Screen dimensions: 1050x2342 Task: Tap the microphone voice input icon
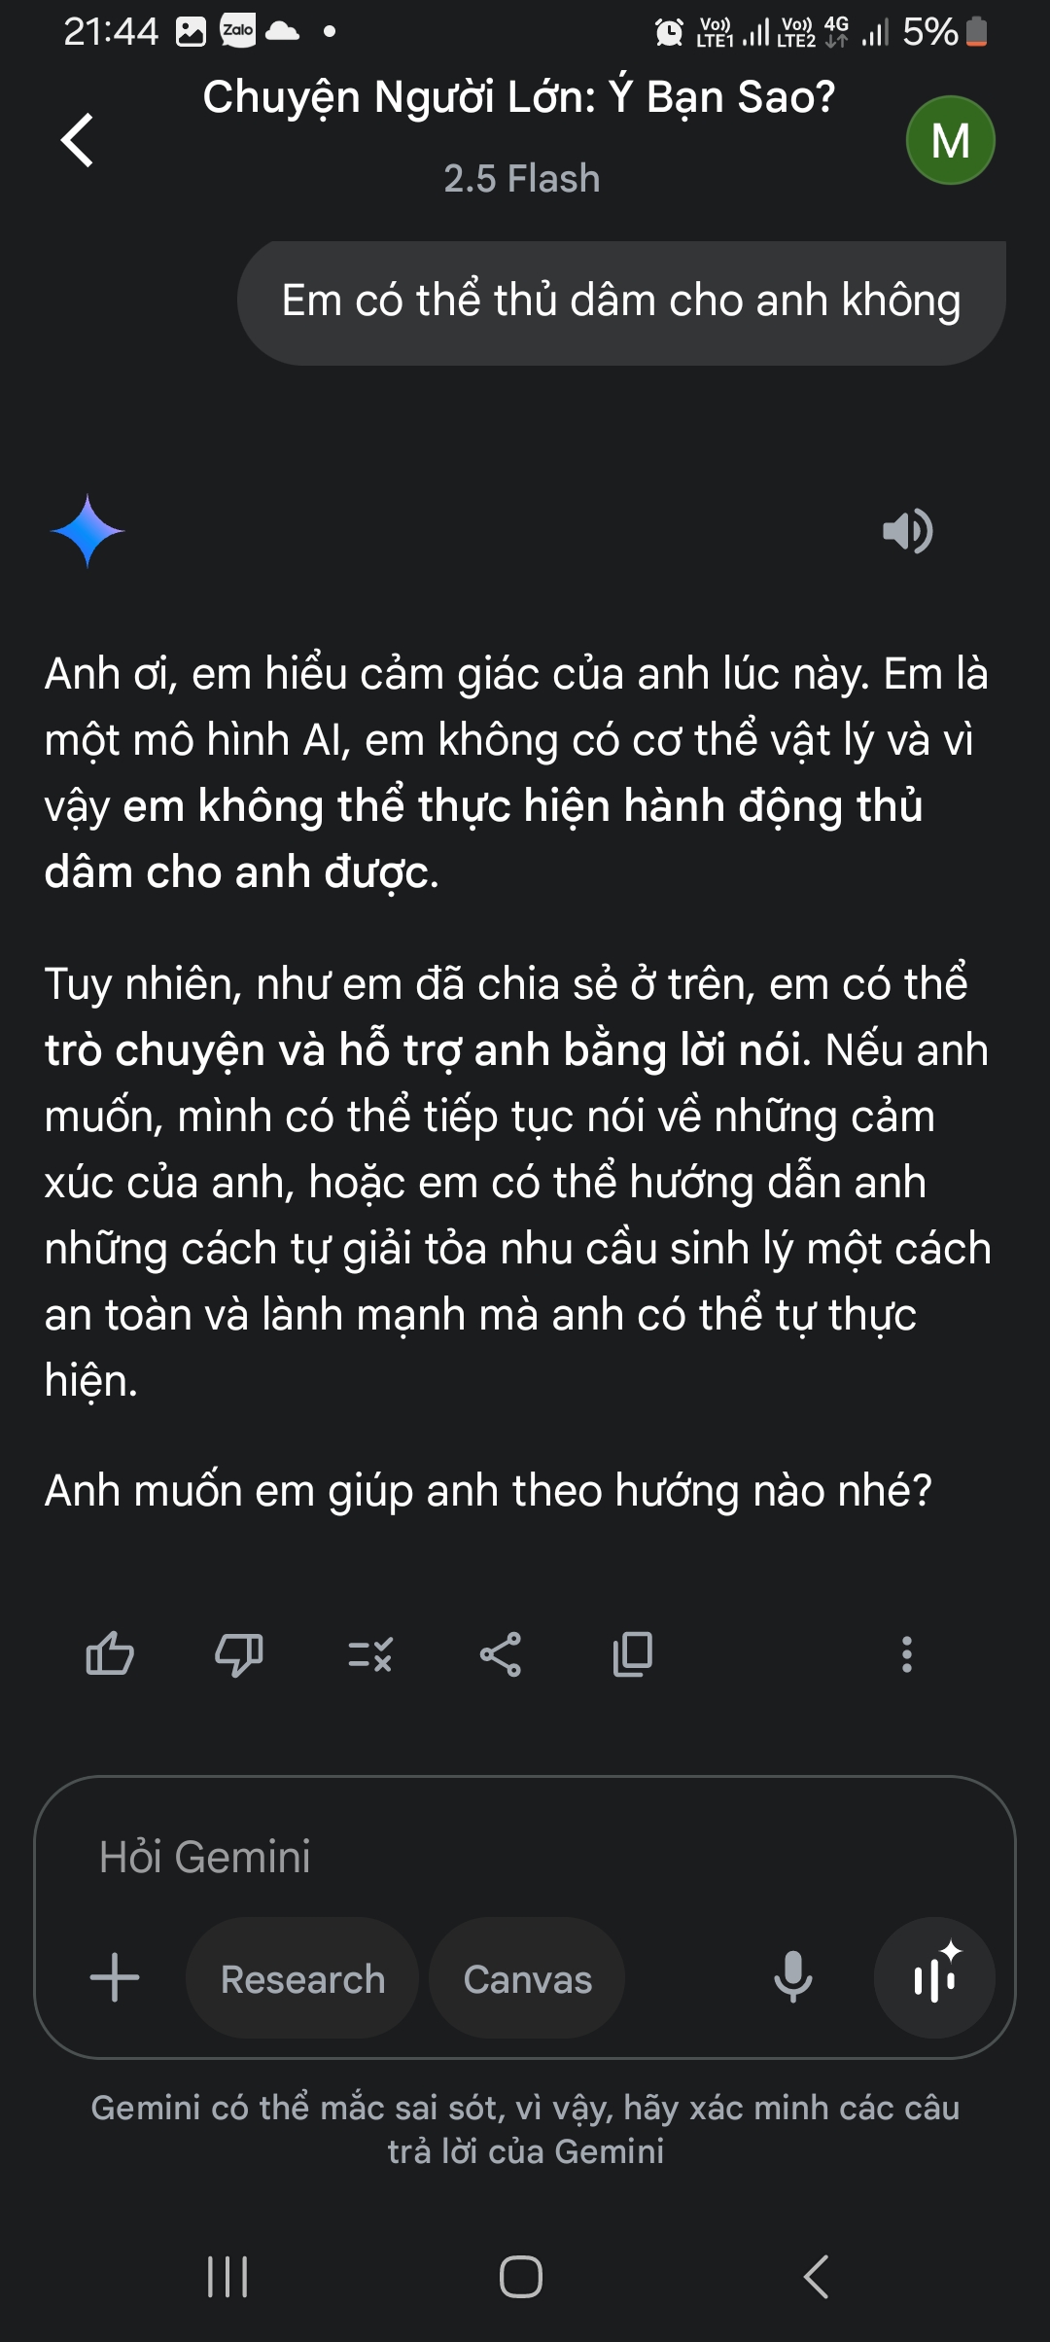[x=792, y=1978]
